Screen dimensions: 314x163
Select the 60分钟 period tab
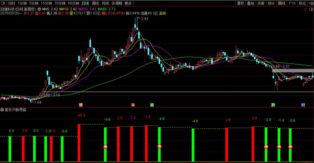click(73, 3)
